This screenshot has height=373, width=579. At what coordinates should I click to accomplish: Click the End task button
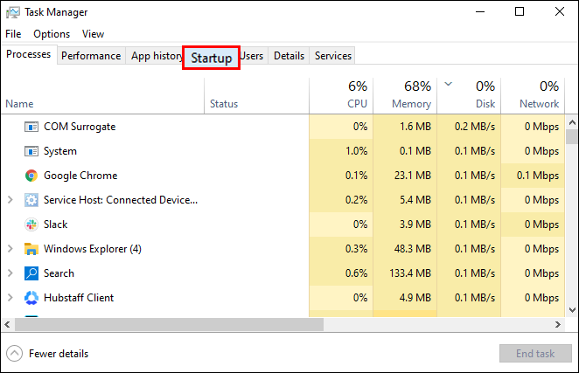535,354
